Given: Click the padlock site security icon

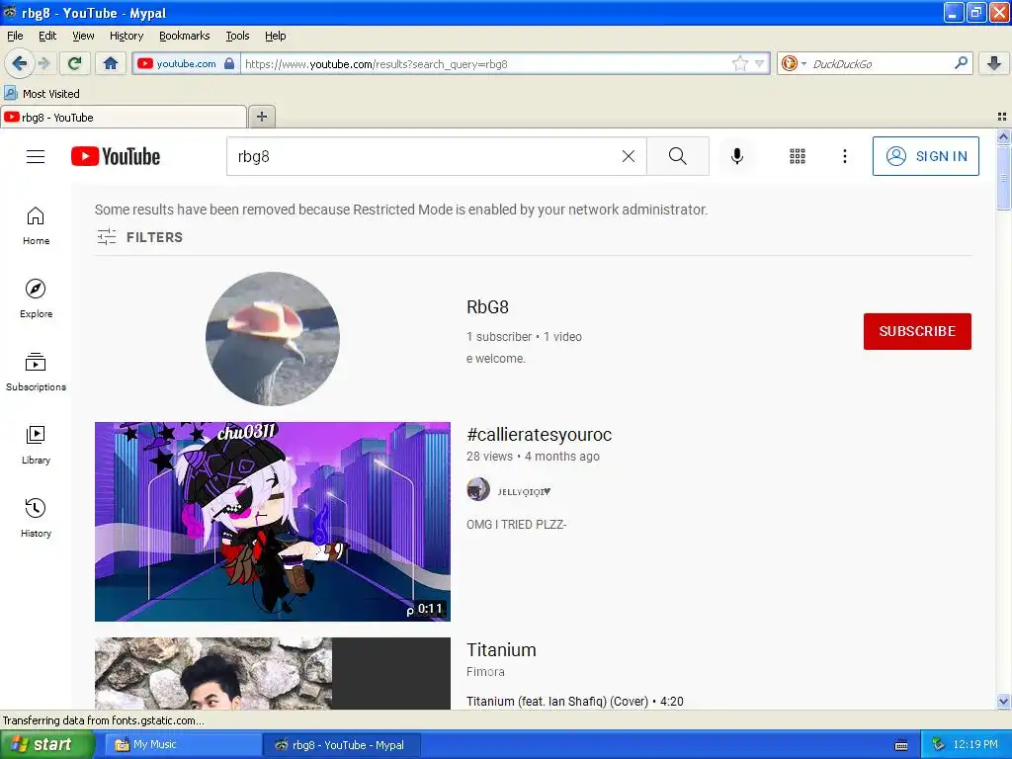Looking at the screenshot, I should tap(229, 63).
